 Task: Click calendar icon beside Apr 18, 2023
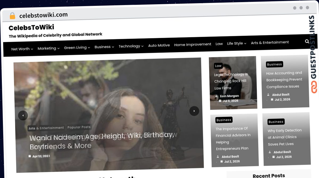(30, 156)
